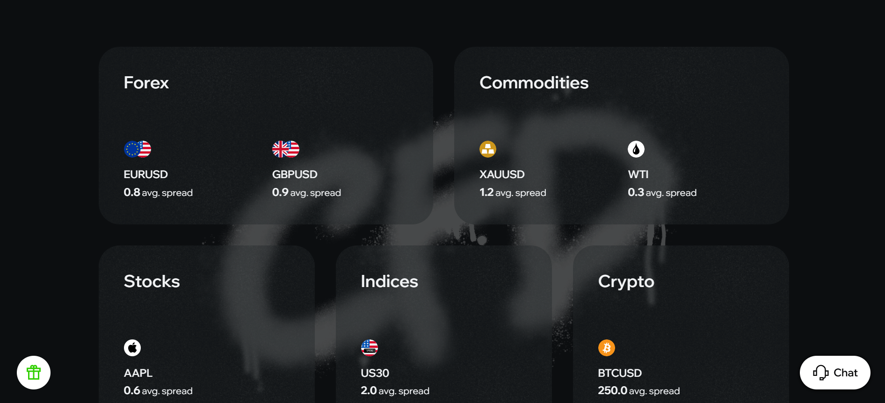The width and height of the screenshot is (885, 403).
Task: Select the Stocks card heading
Action: (152, 281)
